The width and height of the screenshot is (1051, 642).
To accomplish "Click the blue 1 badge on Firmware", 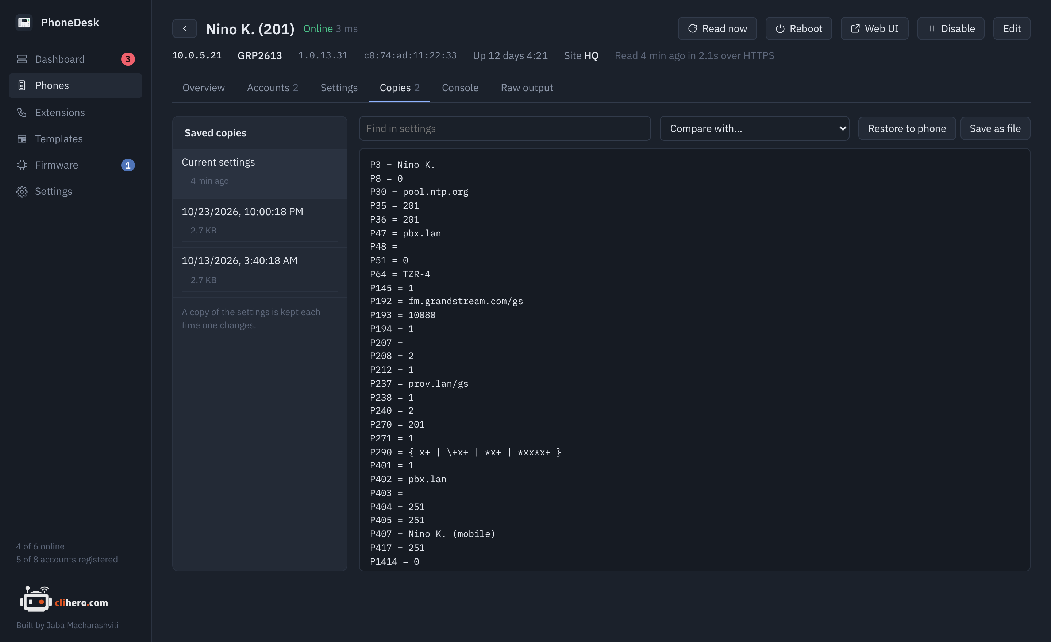I will (127, 165).
